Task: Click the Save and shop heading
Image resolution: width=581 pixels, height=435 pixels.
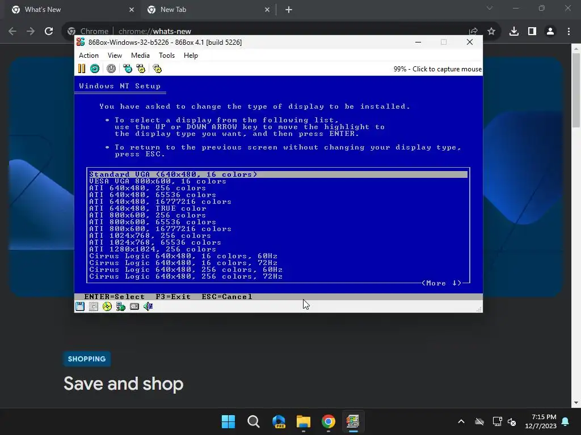Action: tap(123, 383)
